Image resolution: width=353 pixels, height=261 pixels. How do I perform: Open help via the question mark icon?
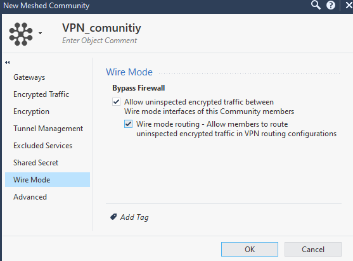(x=330, y=5)
